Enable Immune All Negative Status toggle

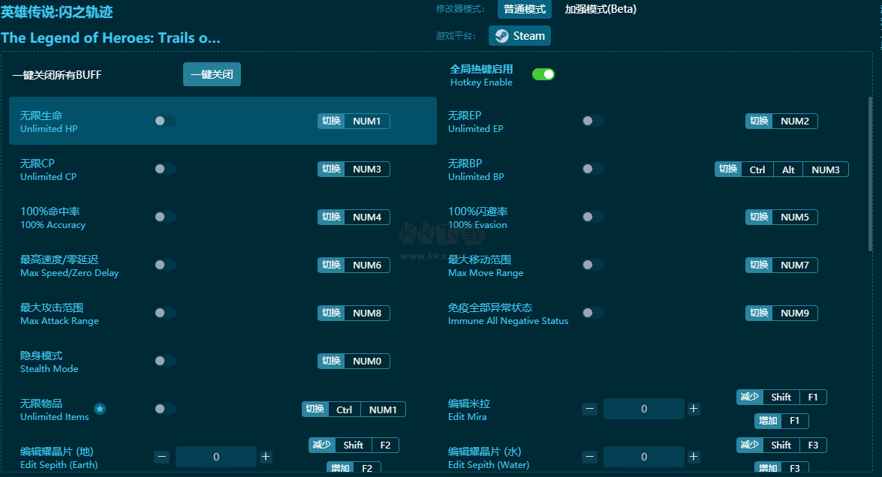(593, 313)
